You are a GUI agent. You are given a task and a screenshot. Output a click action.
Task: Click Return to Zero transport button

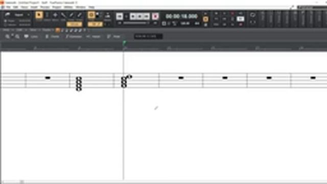(x=120, y=16)
